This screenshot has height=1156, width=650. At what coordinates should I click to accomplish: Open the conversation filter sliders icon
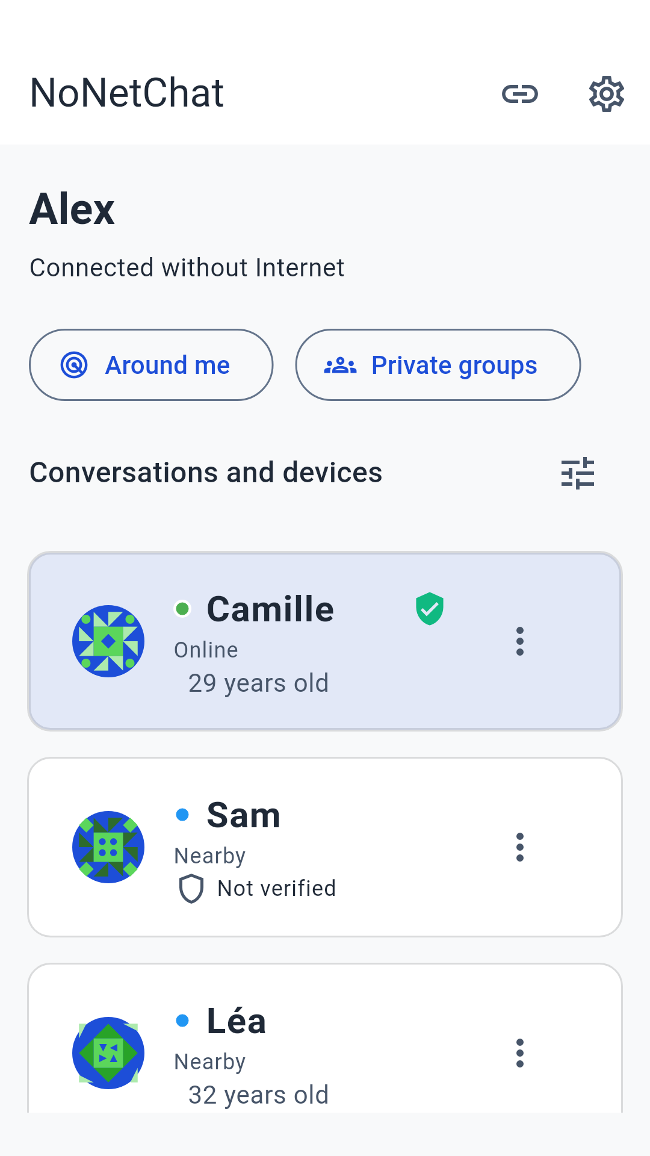coord(578,473)
